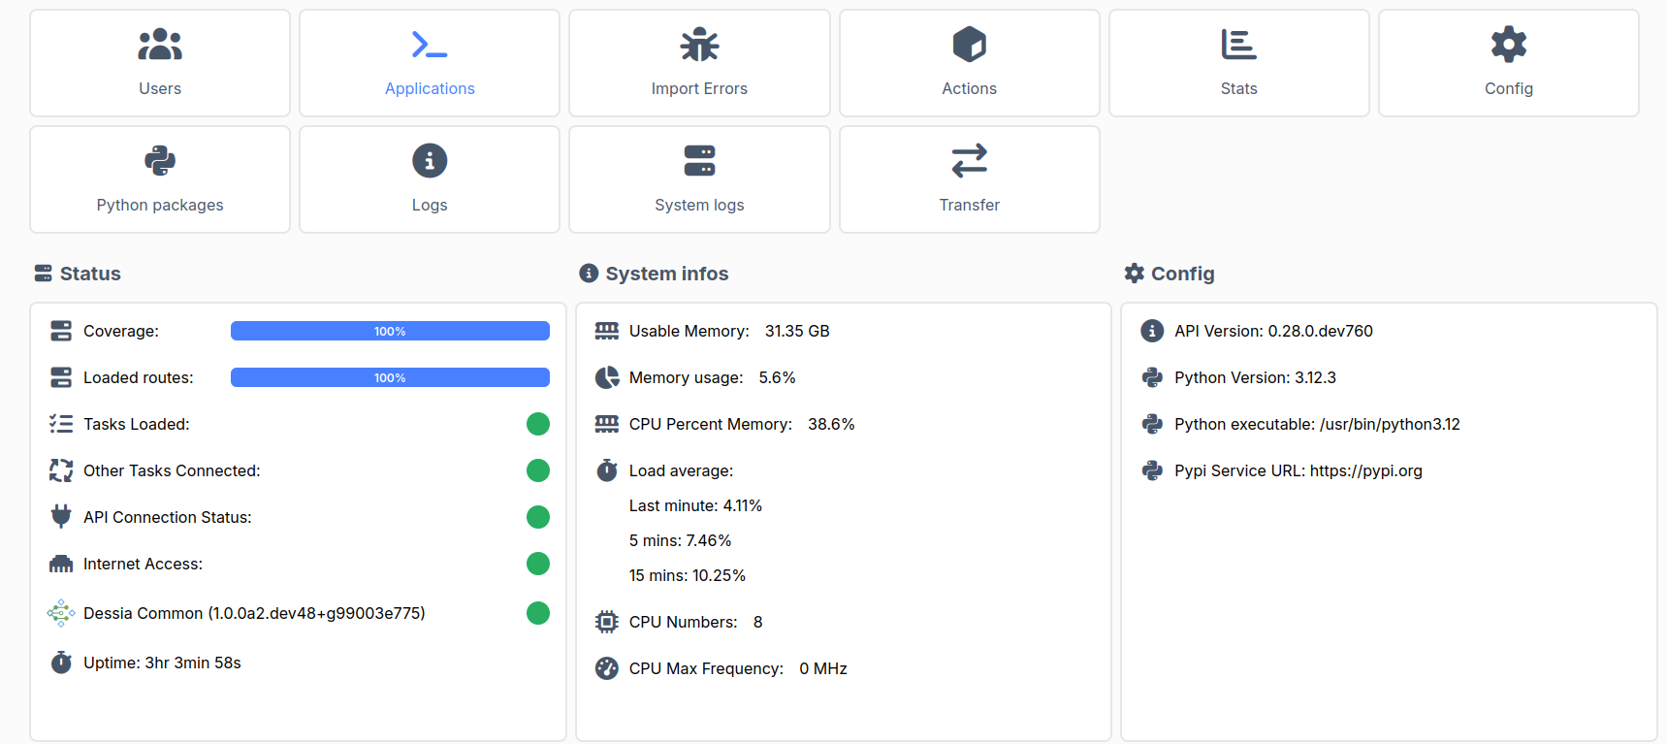This screenshot has width=1667, height=744.
Task: Open the Logs info icon
Action: (x=430, y=161)
